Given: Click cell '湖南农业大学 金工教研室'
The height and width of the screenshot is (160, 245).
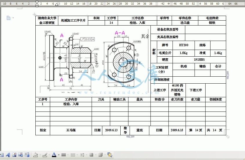Looking at the screenshot, I should click(x=47, y=21).
